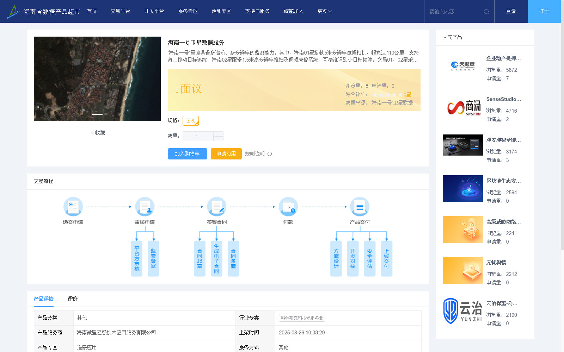The width and height of the screenshot is (564, 352).
Task: Open the 天眼查 product logo thumbnail
Action: click(x=463, y=66)
